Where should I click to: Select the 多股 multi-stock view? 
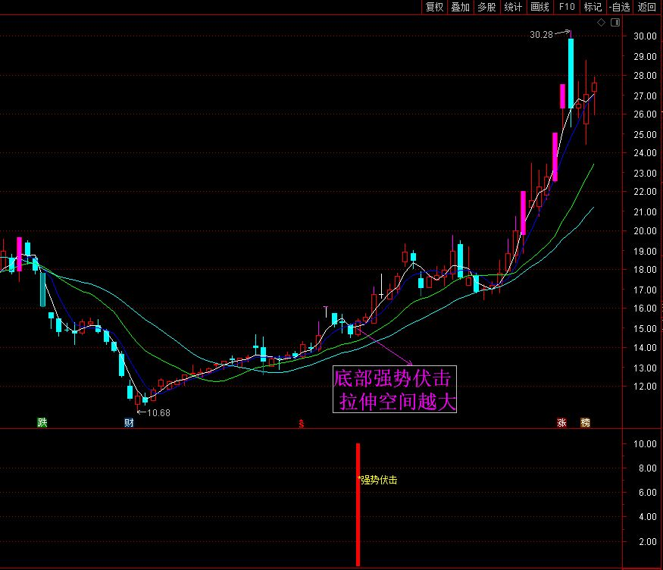click(486, 7)
